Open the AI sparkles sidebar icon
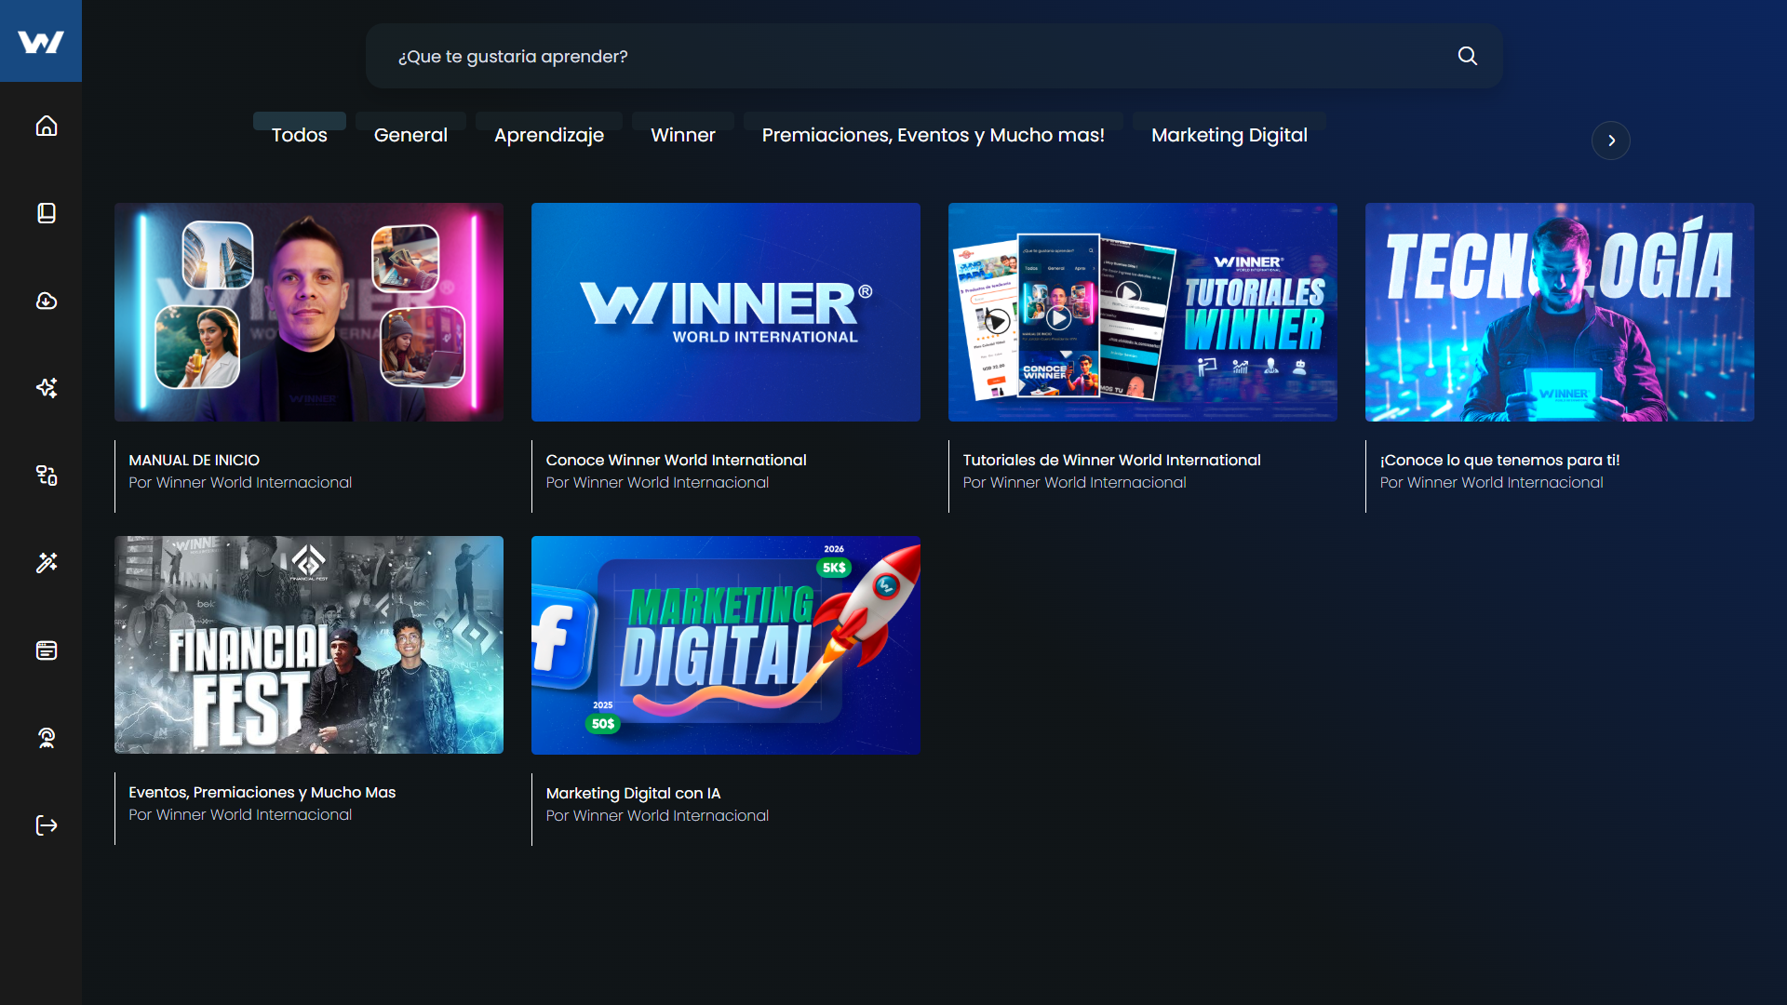1787x1005 pixels. pos(47,388)
